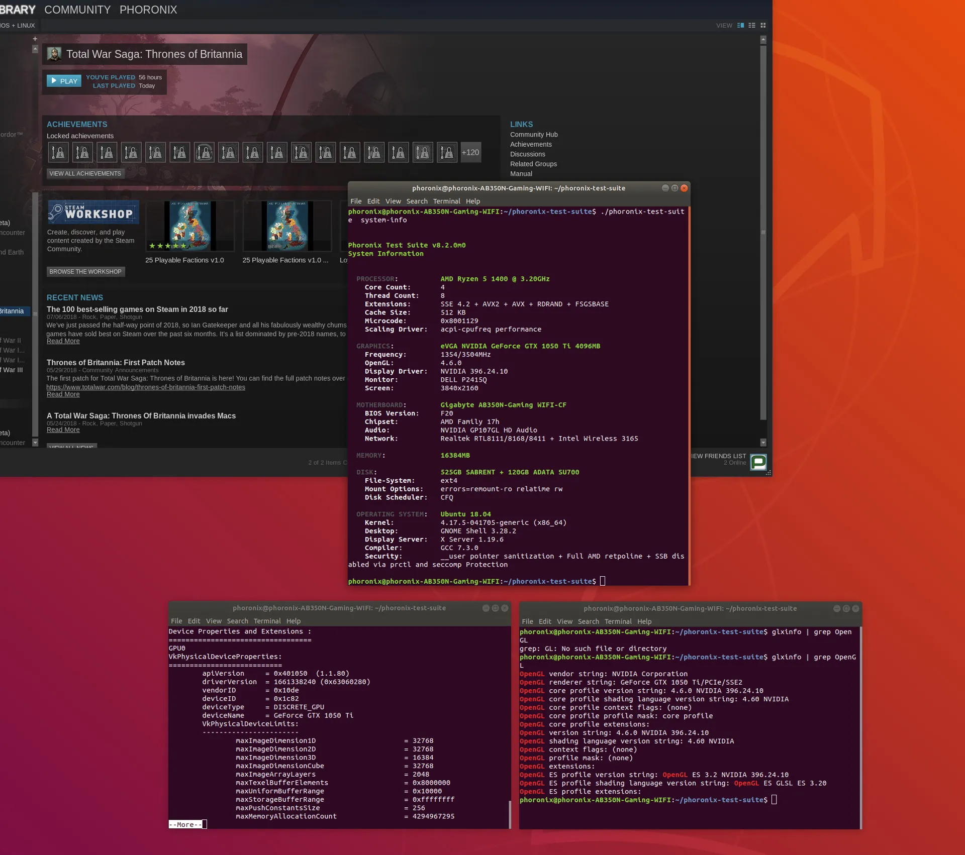The width and height of the screenshot is (965, 855).
Task: Click the first locked achievement icon
Action: coord(58,152)
